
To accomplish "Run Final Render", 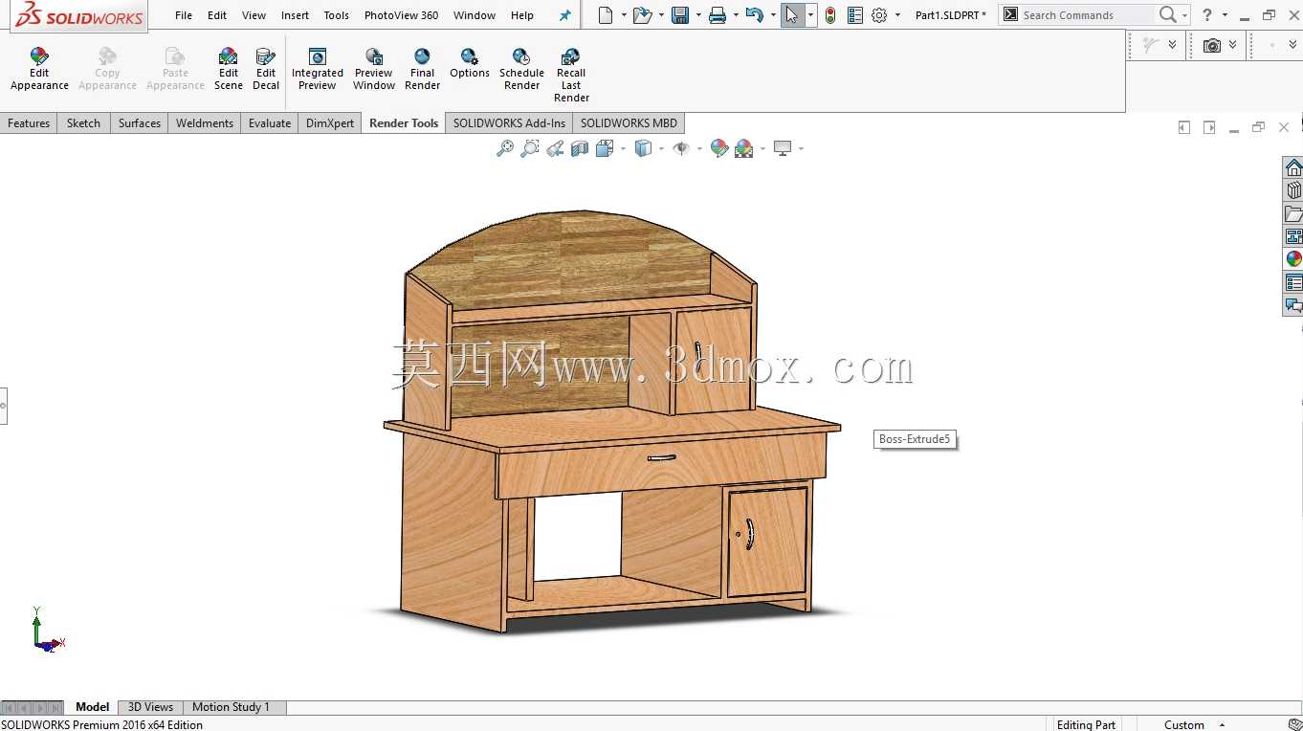I will pyautogui.click(x=422, y=69).
